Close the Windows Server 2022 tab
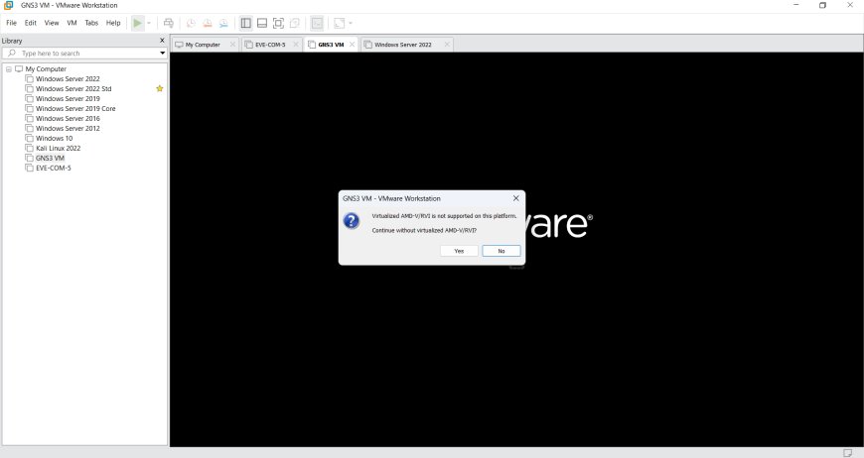864x458 pixels. 447,45
